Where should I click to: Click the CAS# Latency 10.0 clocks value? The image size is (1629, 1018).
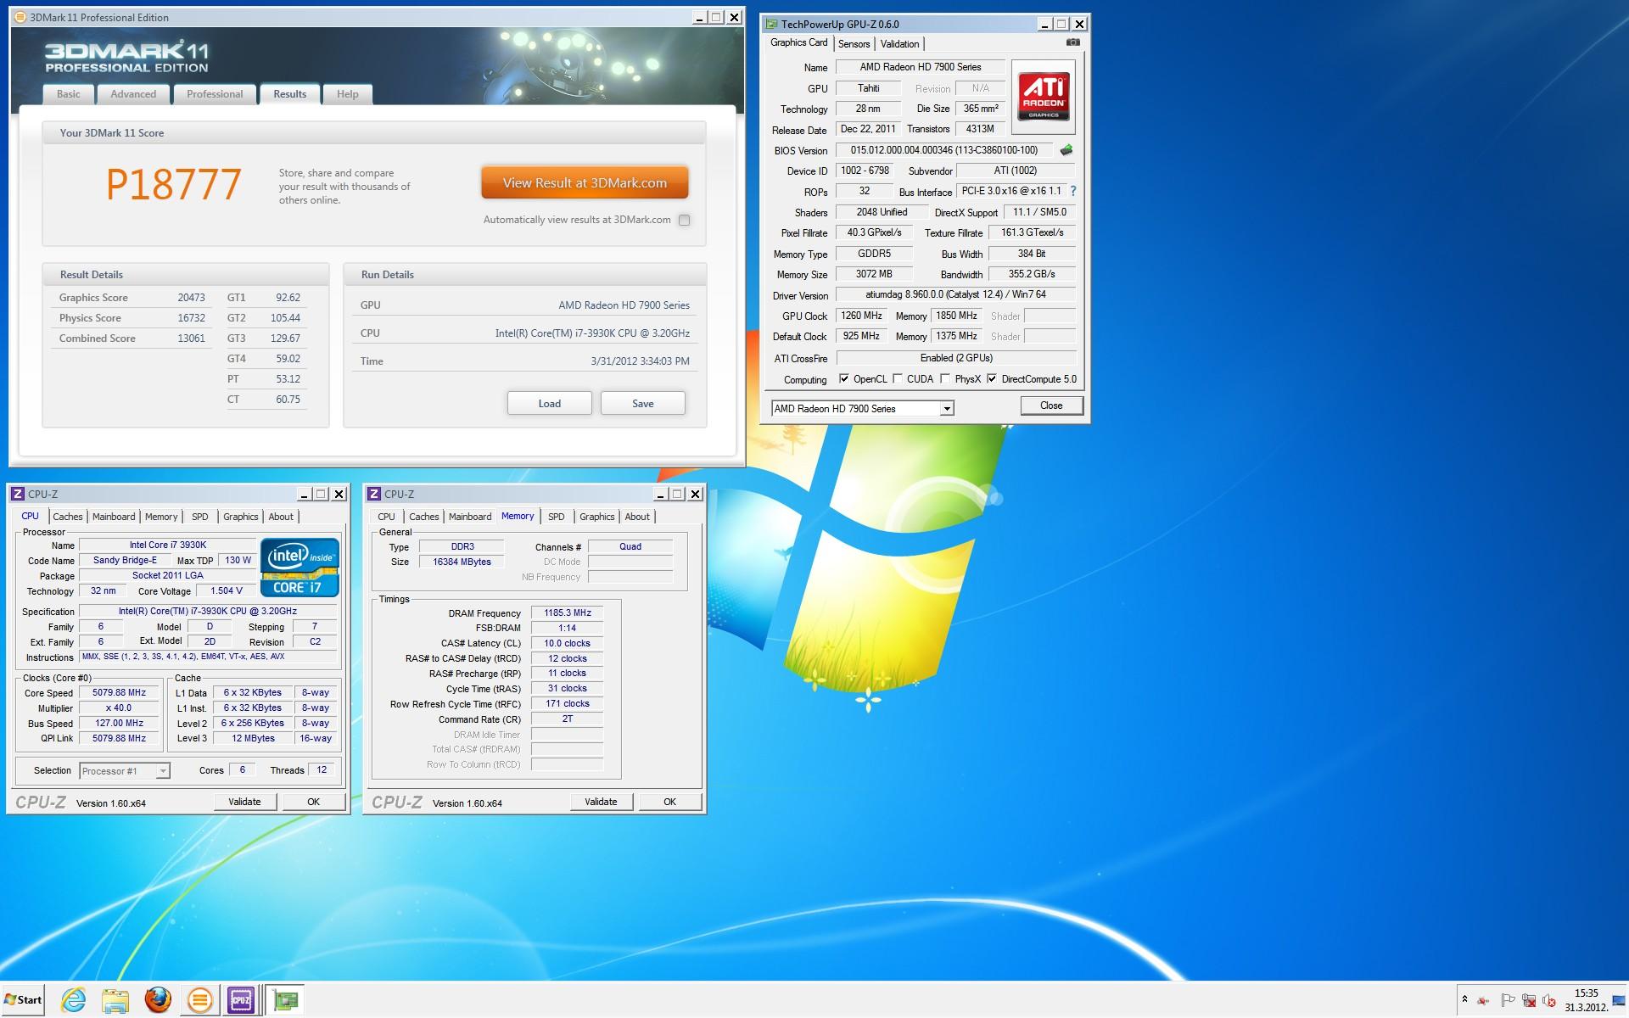coord(568,644)
